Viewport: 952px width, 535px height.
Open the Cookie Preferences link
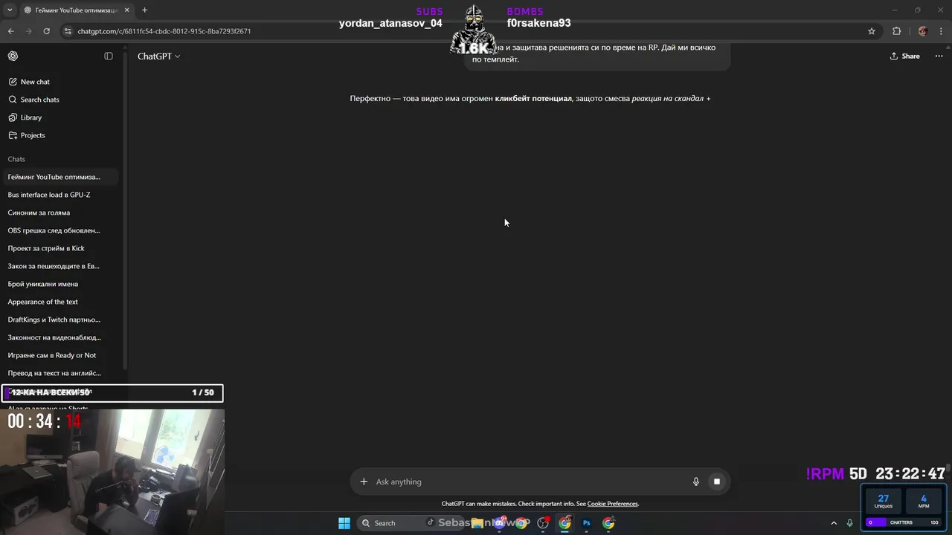click(x=612, y=504)
